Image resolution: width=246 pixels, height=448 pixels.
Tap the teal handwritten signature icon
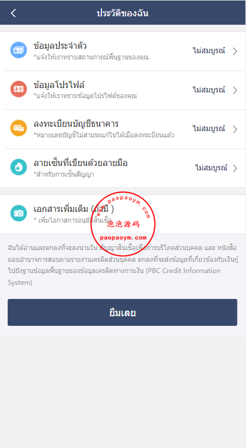[x=18, y=167]
